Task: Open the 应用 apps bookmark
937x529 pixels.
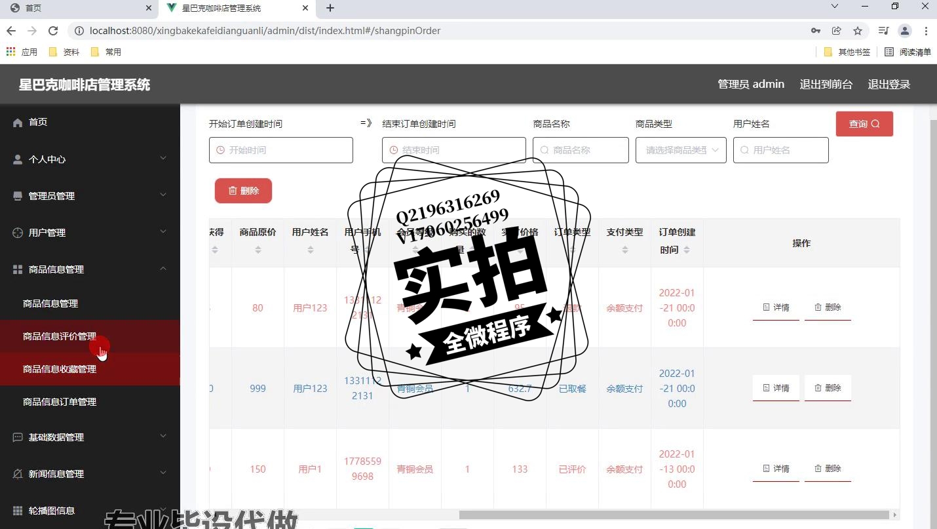Action: click(22, 52)
